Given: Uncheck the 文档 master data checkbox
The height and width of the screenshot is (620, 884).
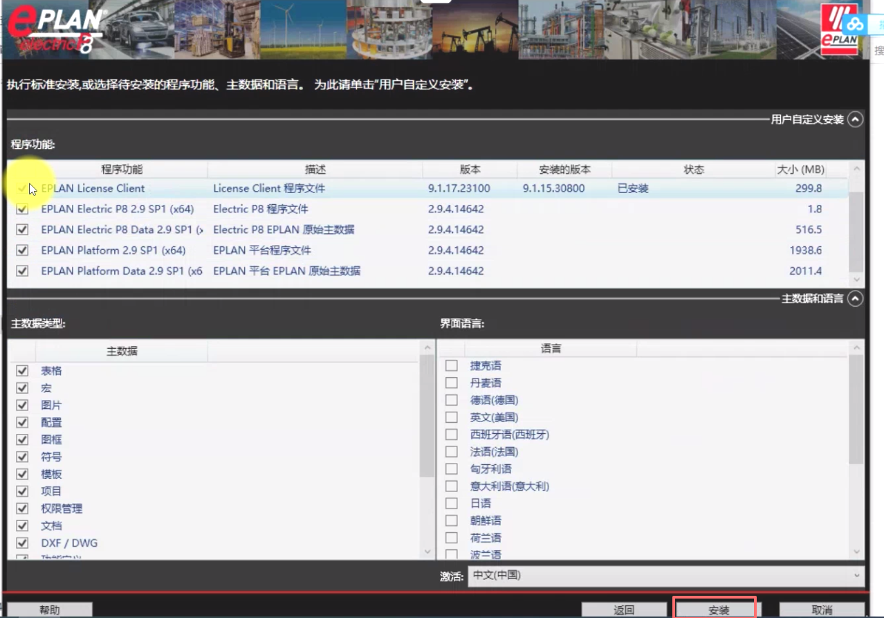Looking at the screenshot, I should point(22,526).
